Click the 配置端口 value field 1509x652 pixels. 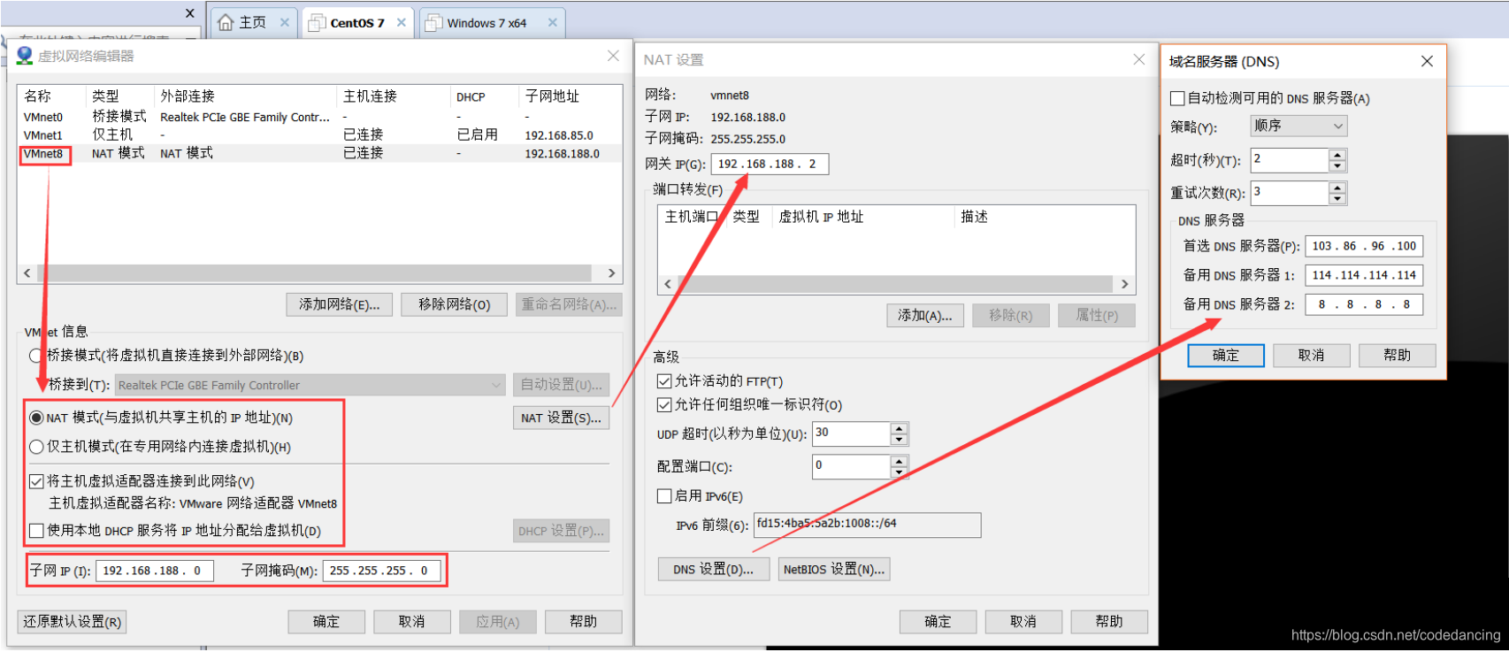click(851, 466)
